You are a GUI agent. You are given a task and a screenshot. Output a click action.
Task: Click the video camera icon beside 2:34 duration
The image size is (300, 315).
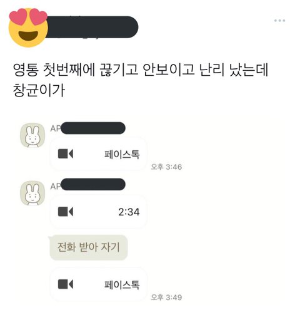point(66,212)
